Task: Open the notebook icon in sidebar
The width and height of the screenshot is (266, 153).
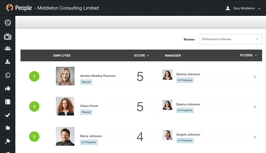Action: [8, 102]
